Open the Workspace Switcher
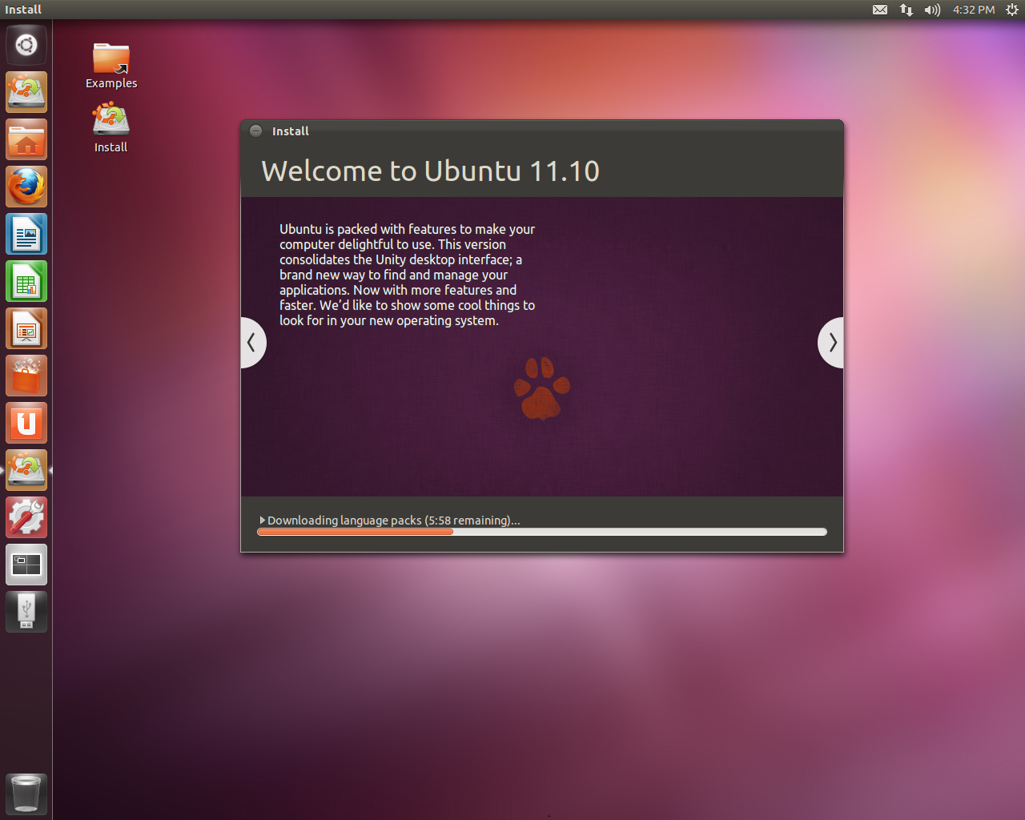The image size is (1025, 820). (x=26, y=565)
